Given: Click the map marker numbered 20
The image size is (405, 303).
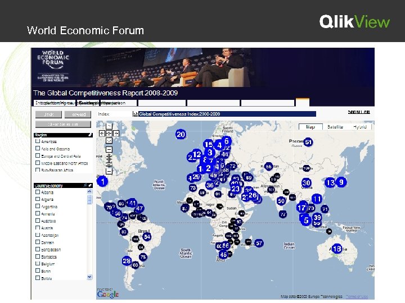Looking at the screenshot, I should tap(181, 134).
